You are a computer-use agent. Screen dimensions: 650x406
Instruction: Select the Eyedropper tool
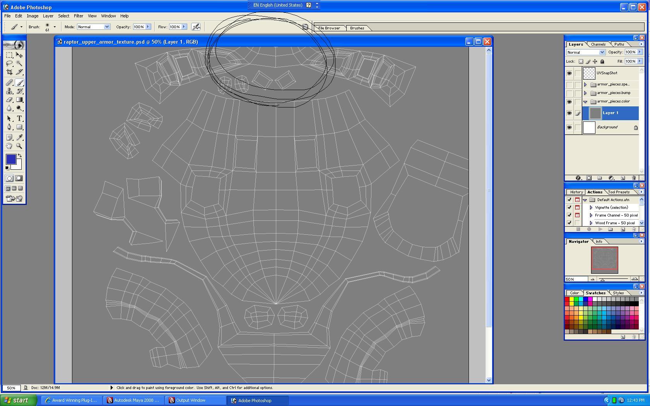(x=19, y=137)
